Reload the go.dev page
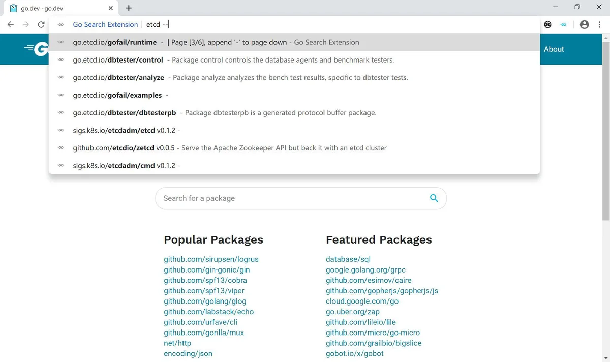Screen dimensions: 610x362 click(x=41, y=24)
